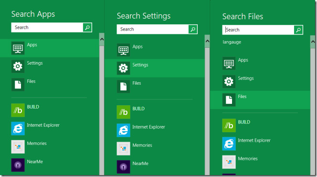
Task: Choose Apps label in Search Files panel
Action: [x=243, y=60]
